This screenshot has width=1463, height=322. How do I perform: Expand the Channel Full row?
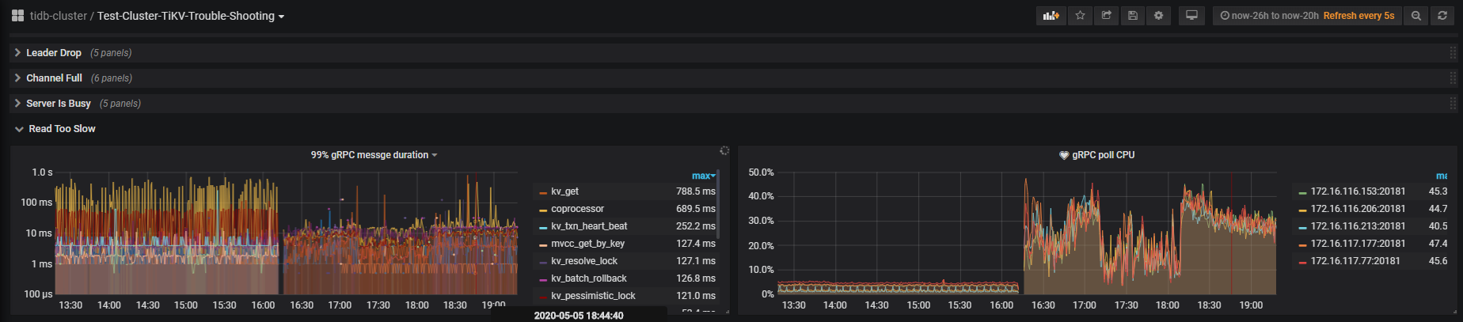[x=54, y=78]
